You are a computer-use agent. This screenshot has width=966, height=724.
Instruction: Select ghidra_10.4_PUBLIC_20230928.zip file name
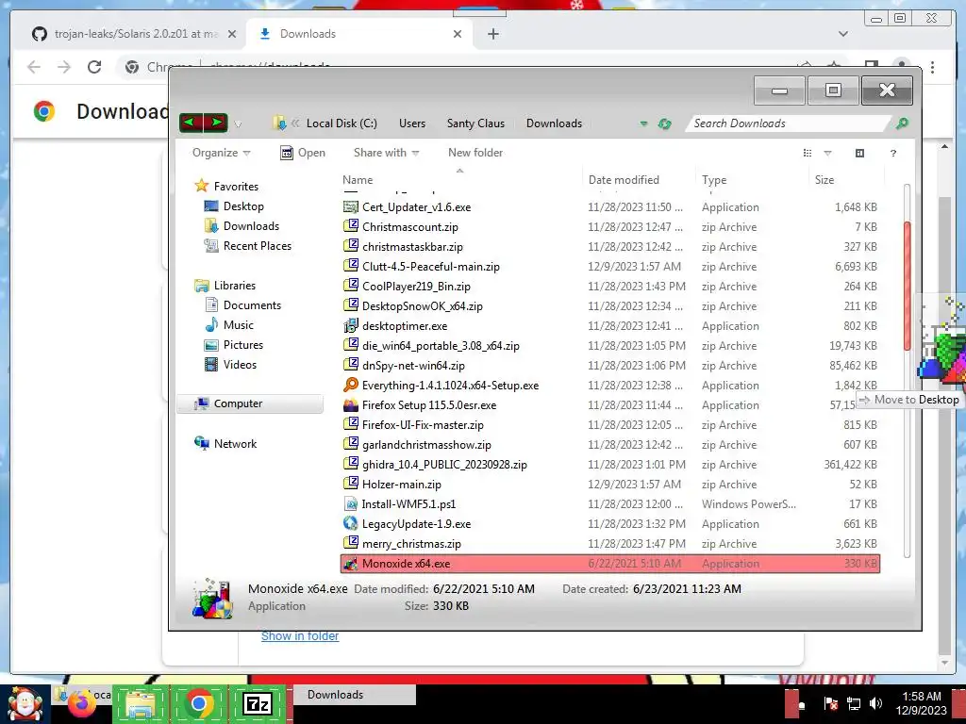[x=444, y=464]
